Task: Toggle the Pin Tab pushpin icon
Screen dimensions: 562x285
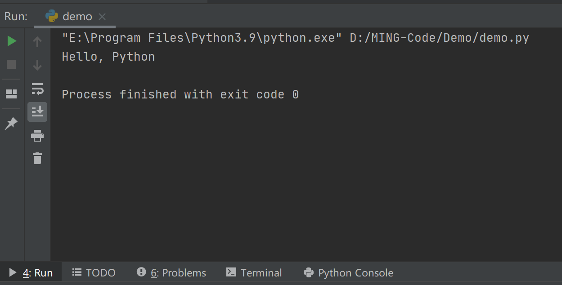Action: (x=11, y=124)
